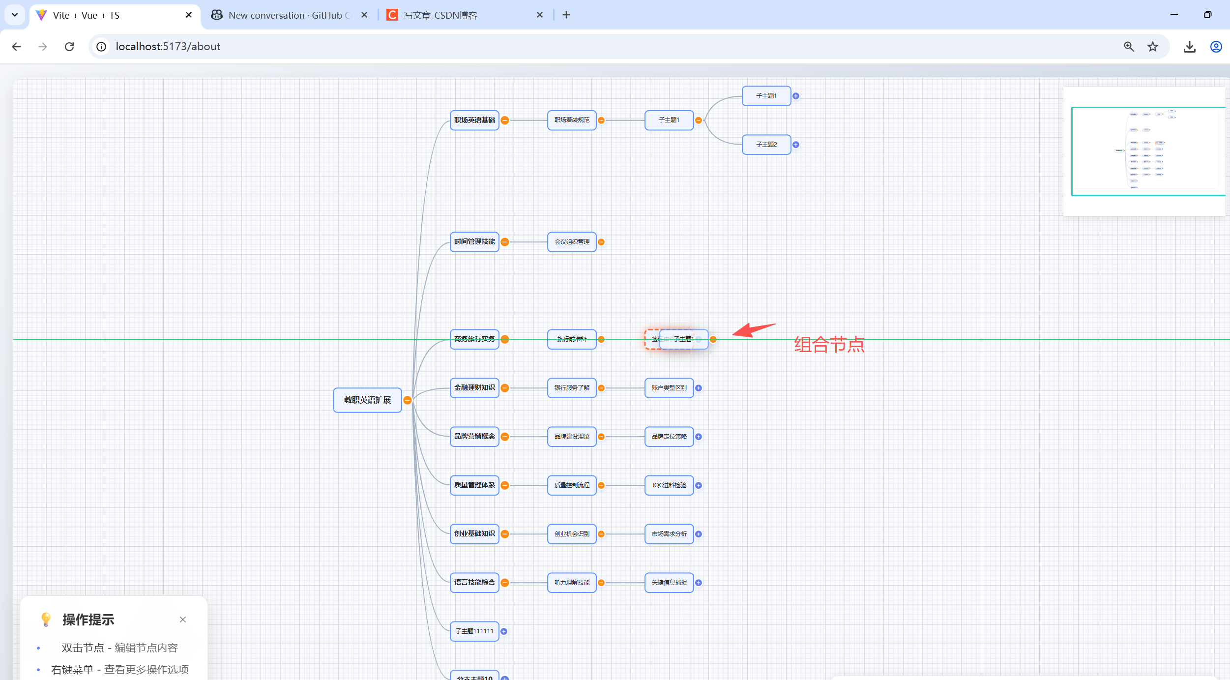Screen dimensions: 1230x680
Task: Click the blue plus on 子主题2 node
Action: coord(796,145)
